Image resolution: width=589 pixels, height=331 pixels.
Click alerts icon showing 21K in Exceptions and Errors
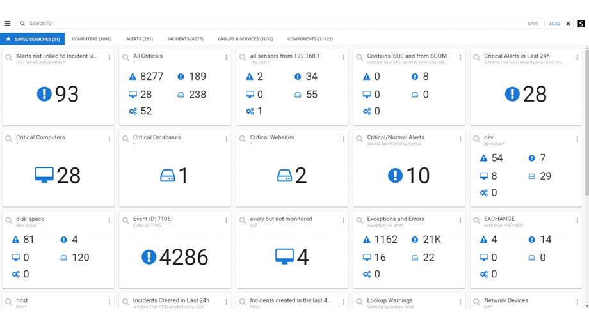pyautogui.click(x=415, y=240)
